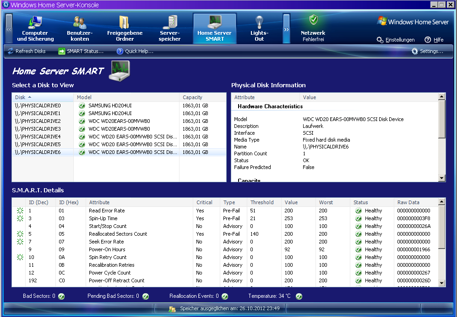Click the Netzwerk Fehlerfrei shield icon
457x317 pixels.
point(313,20)
